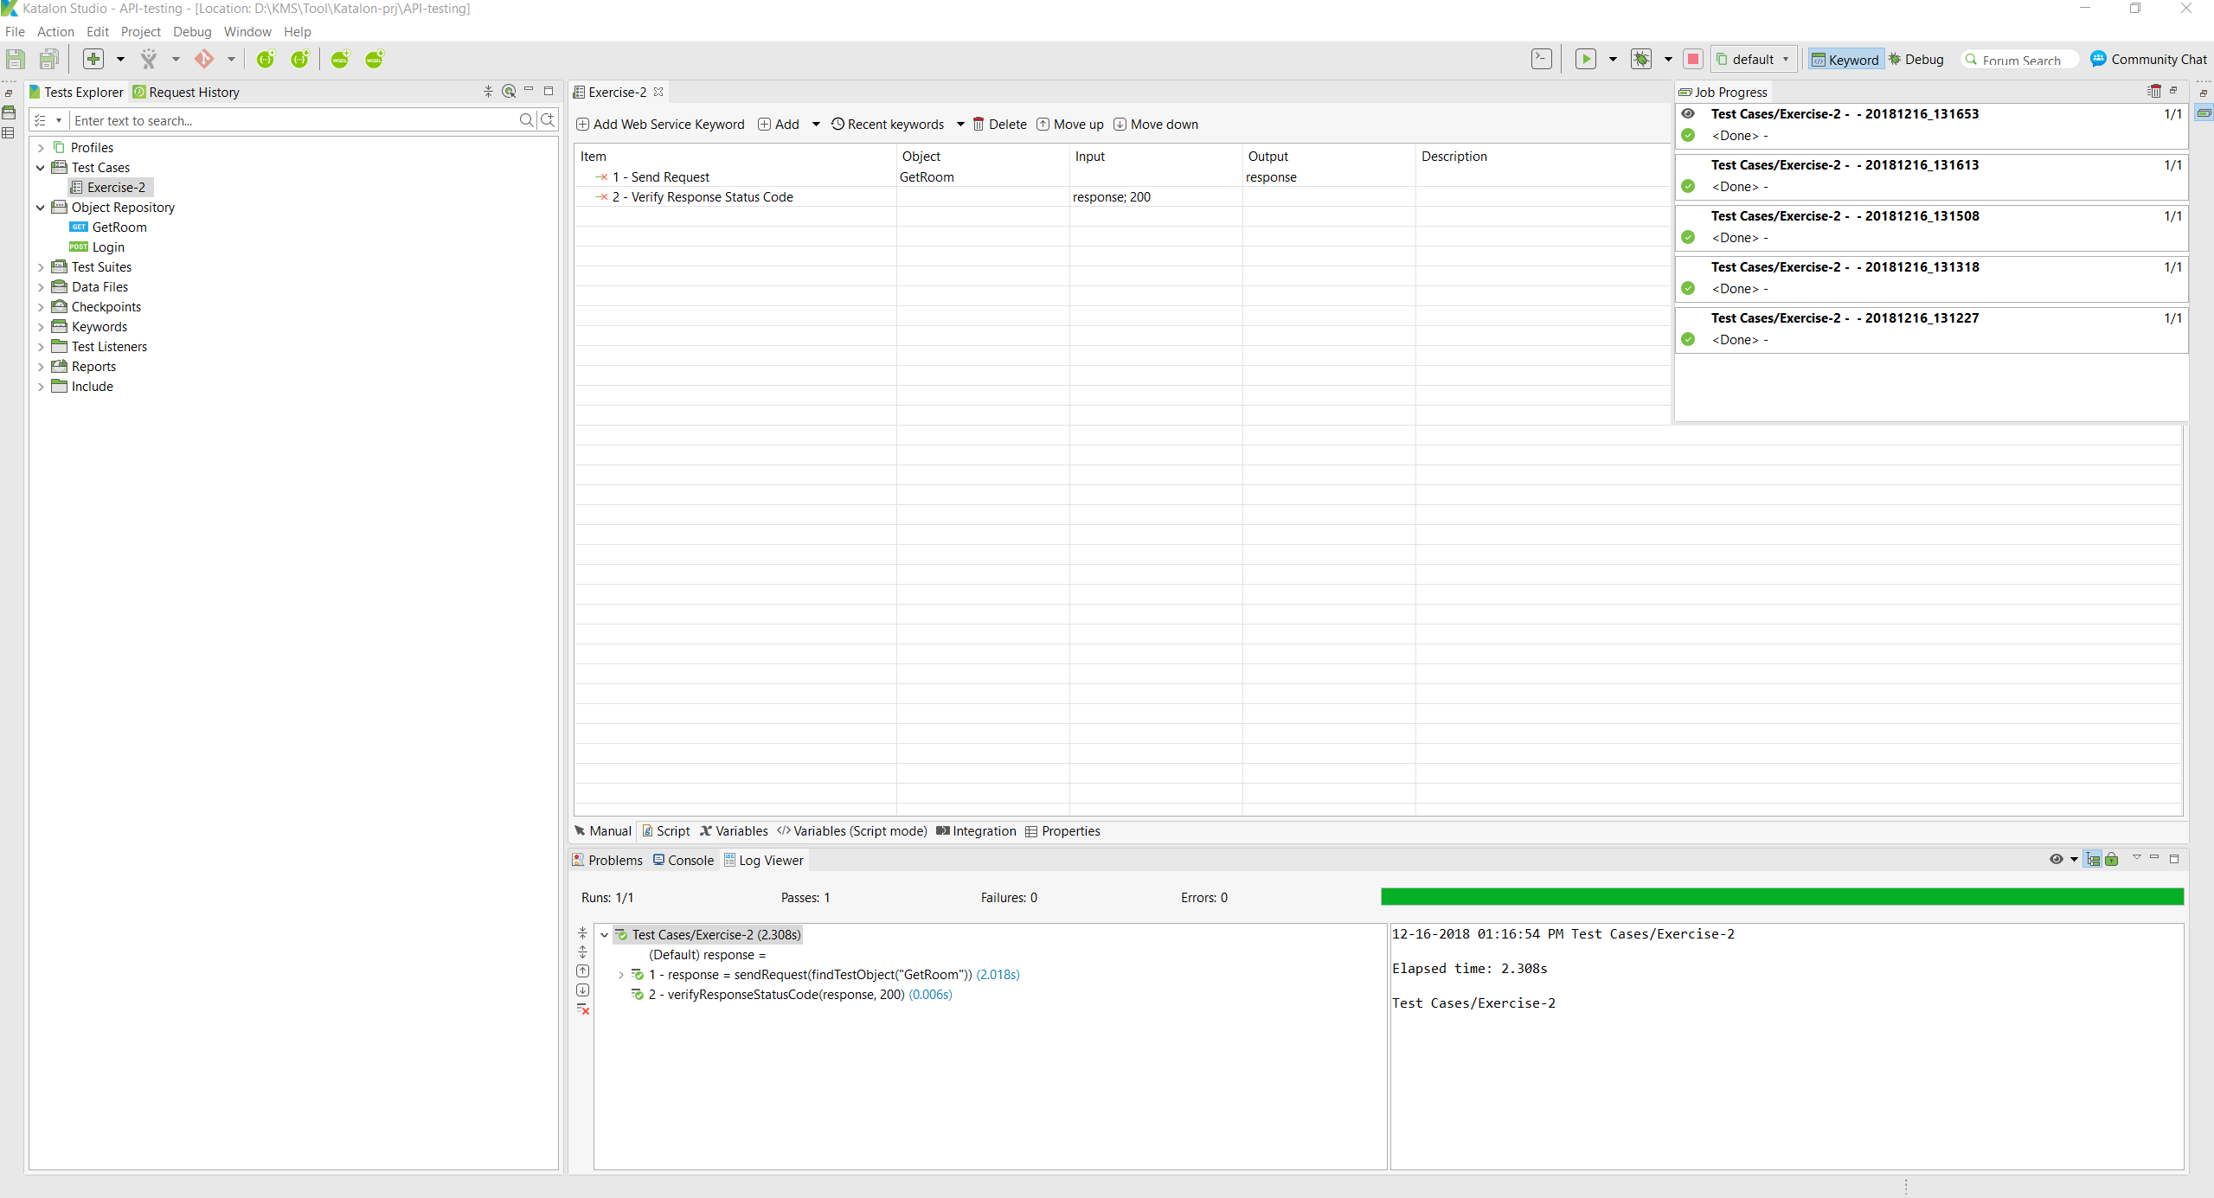
Task: Expand the Test Suites folder
Action: click(x=41, y=267)
